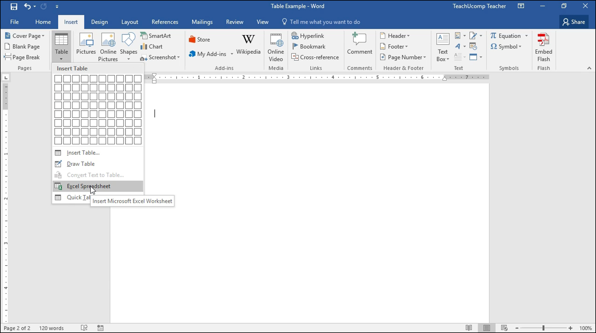Click the Embed Flash button
This screenshot has height=333, width=596.
pyautogui.click(x=543, y=46)
